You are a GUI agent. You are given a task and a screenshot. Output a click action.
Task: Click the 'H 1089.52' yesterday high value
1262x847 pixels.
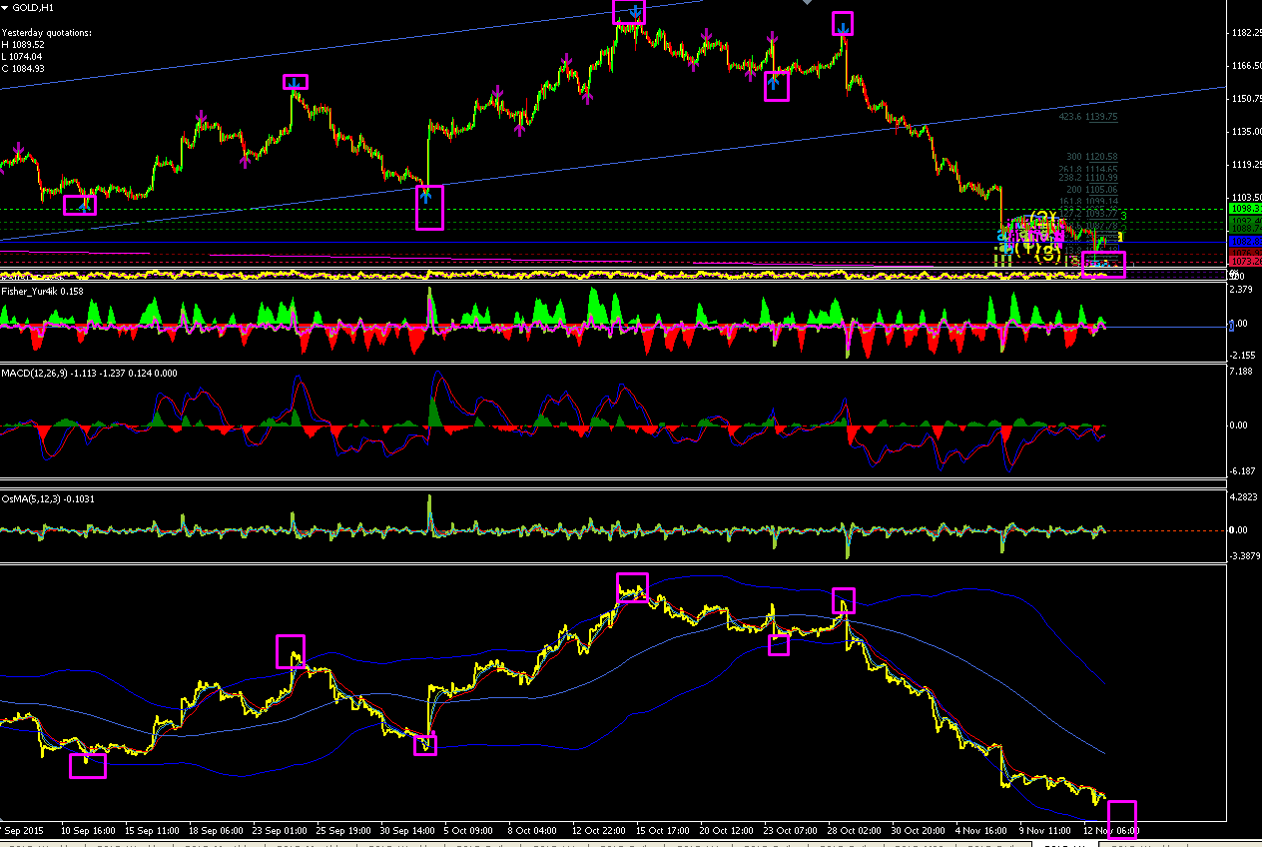click(x=23, y=45)
